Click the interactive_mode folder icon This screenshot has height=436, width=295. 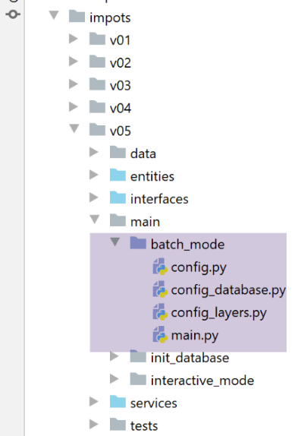[x=138, y=379]
